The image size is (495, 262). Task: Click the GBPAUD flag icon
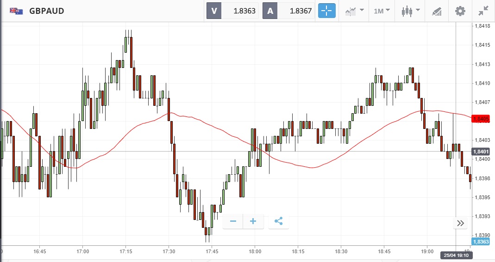16,11
